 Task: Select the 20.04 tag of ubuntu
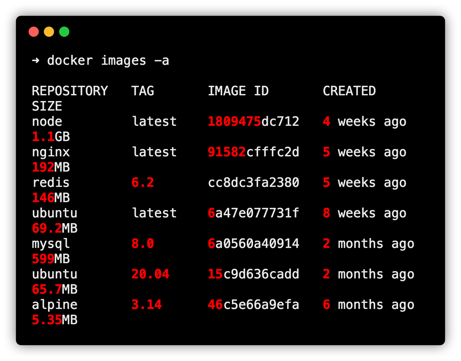[x=151, y=274]
